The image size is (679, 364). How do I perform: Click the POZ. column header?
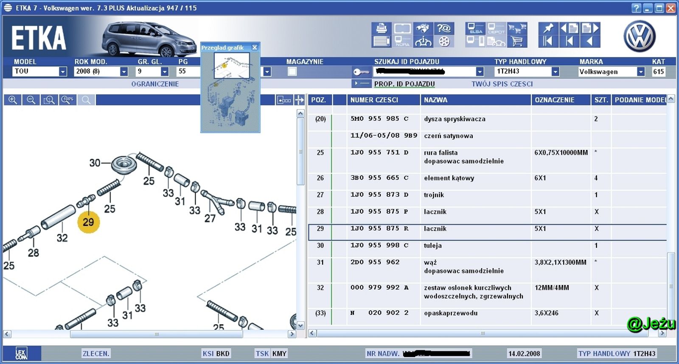tap(320, 100)
